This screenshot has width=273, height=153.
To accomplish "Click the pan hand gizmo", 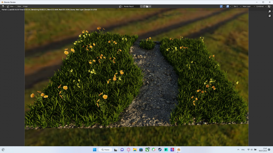I will [x=270, y=16].
